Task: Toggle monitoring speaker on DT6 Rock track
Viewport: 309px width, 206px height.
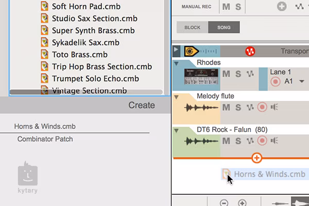Action: [x=274, y=141]
